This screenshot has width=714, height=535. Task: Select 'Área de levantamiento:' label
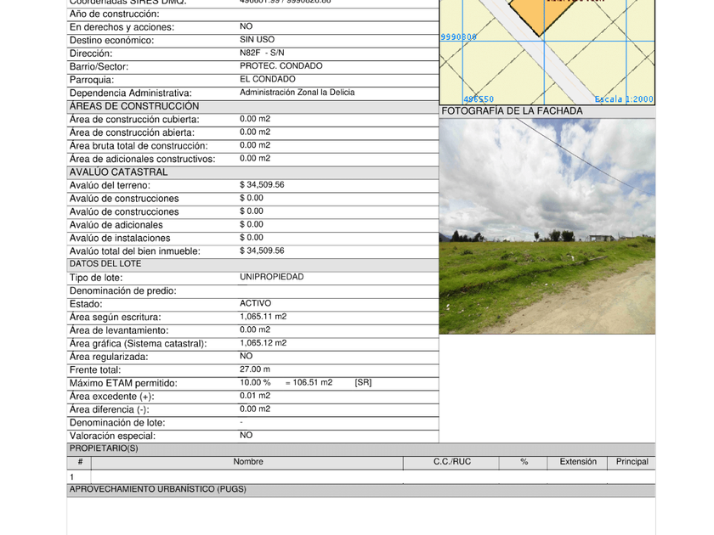coord(119,330)
